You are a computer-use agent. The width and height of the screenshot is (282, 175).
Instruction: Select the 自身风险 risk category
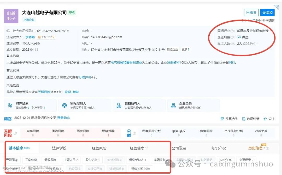pyautogui.click(x=33, y=133)
